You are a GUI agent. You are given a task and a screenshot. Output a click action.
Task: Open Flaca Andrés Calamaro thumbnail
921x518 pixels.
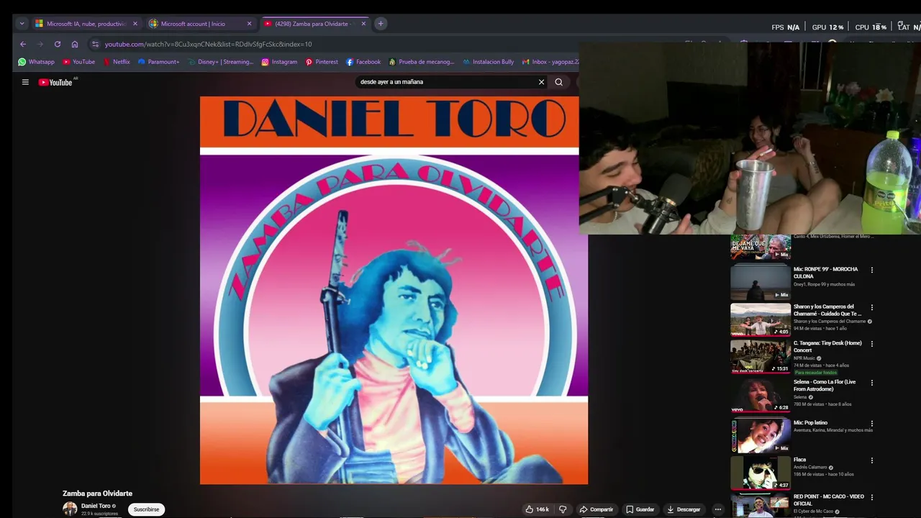pyautogui.click(x=761, y=473)
